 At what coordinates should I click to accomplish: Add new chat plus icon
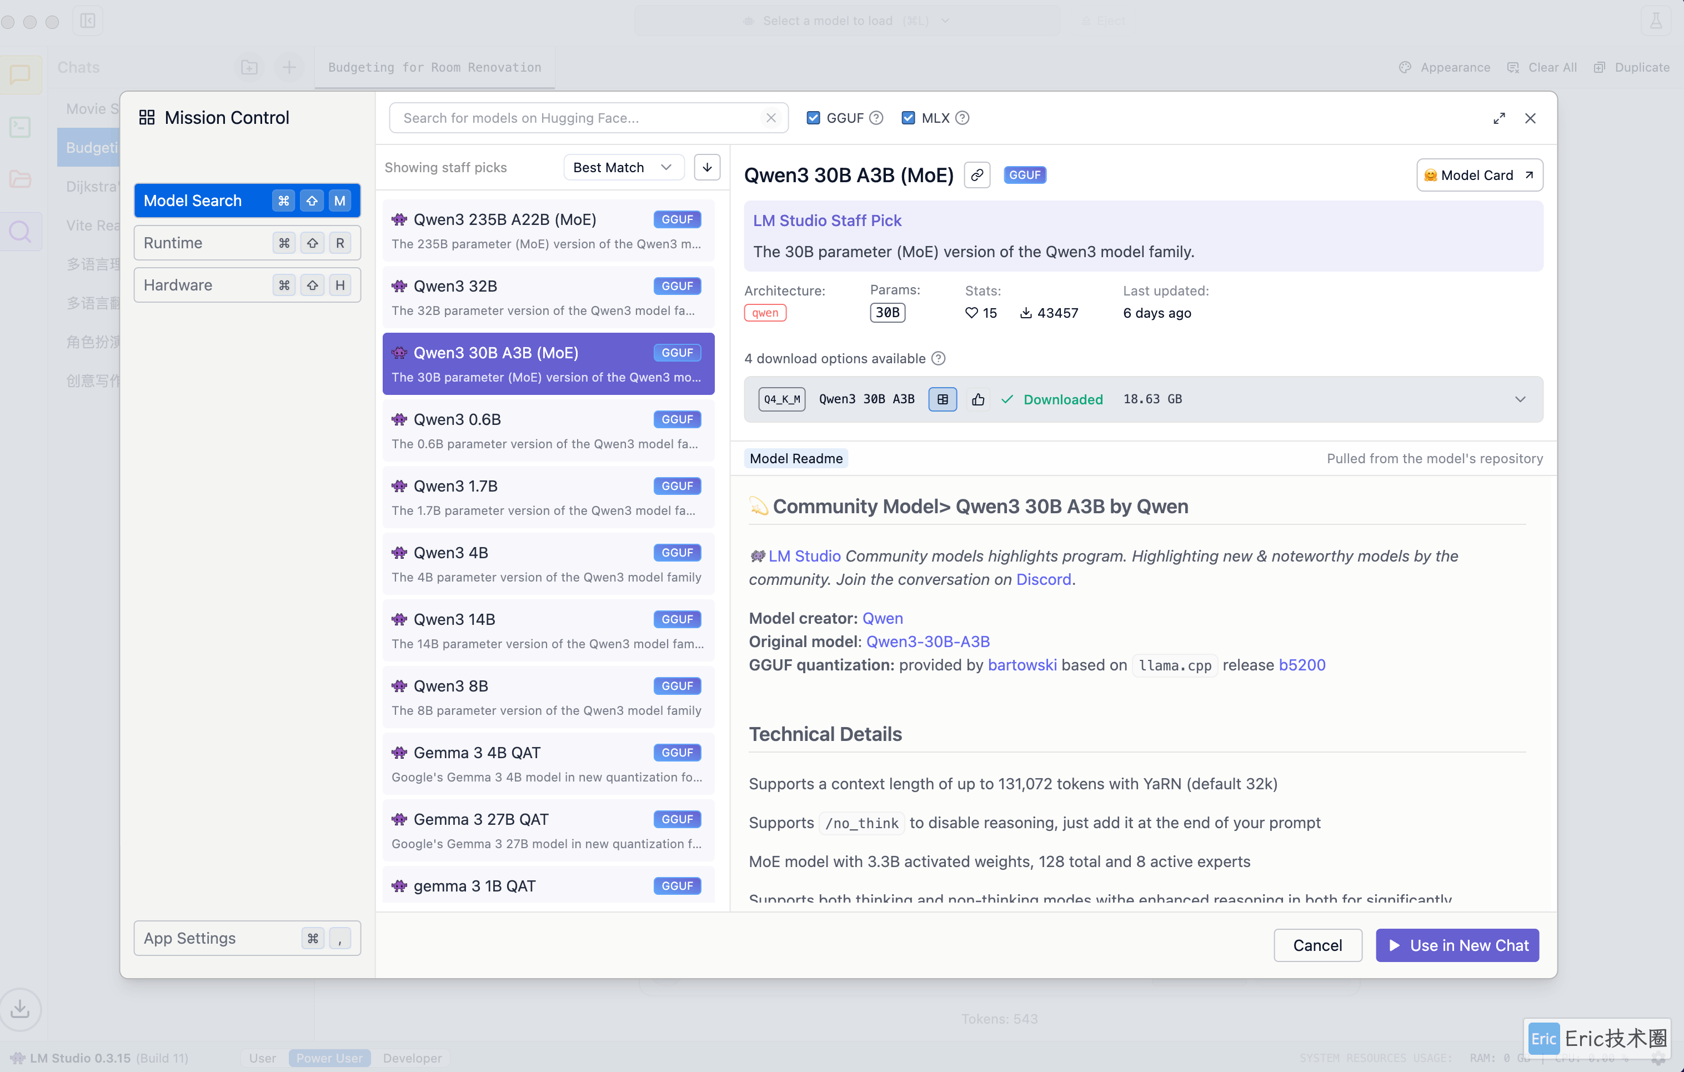pos(289,67)
